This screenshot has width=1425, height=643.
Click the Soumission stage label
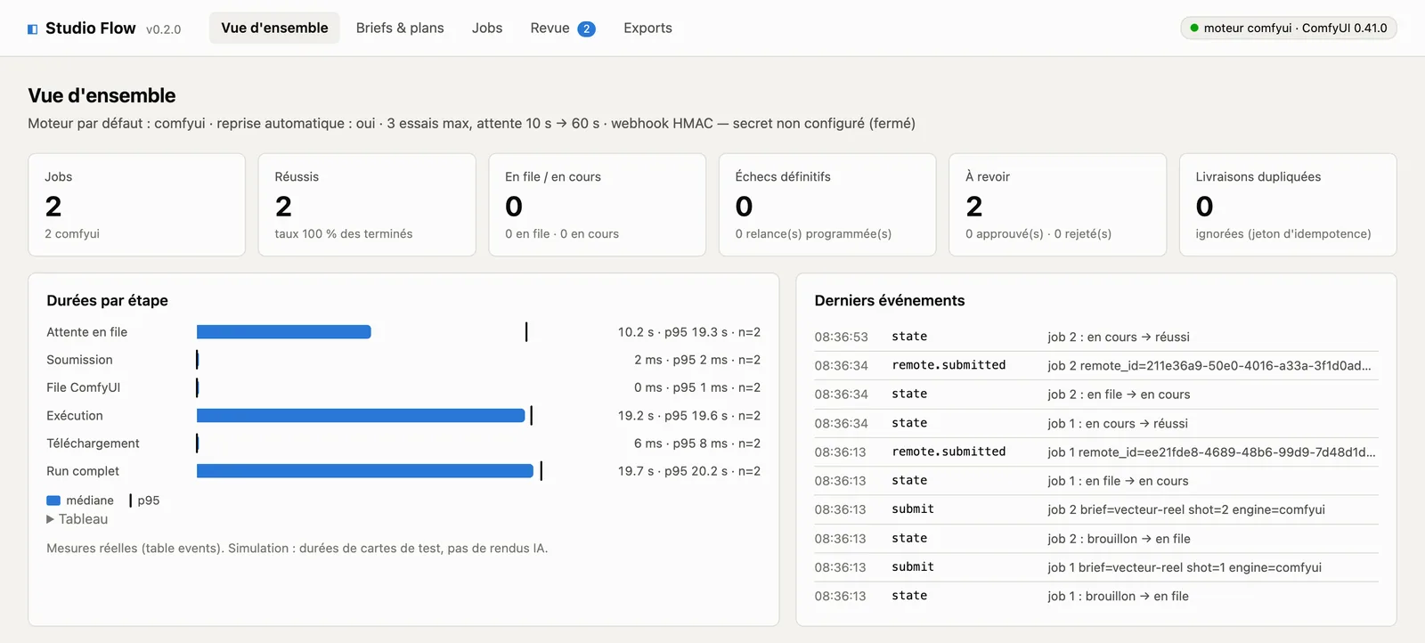[x=80, y=360]
